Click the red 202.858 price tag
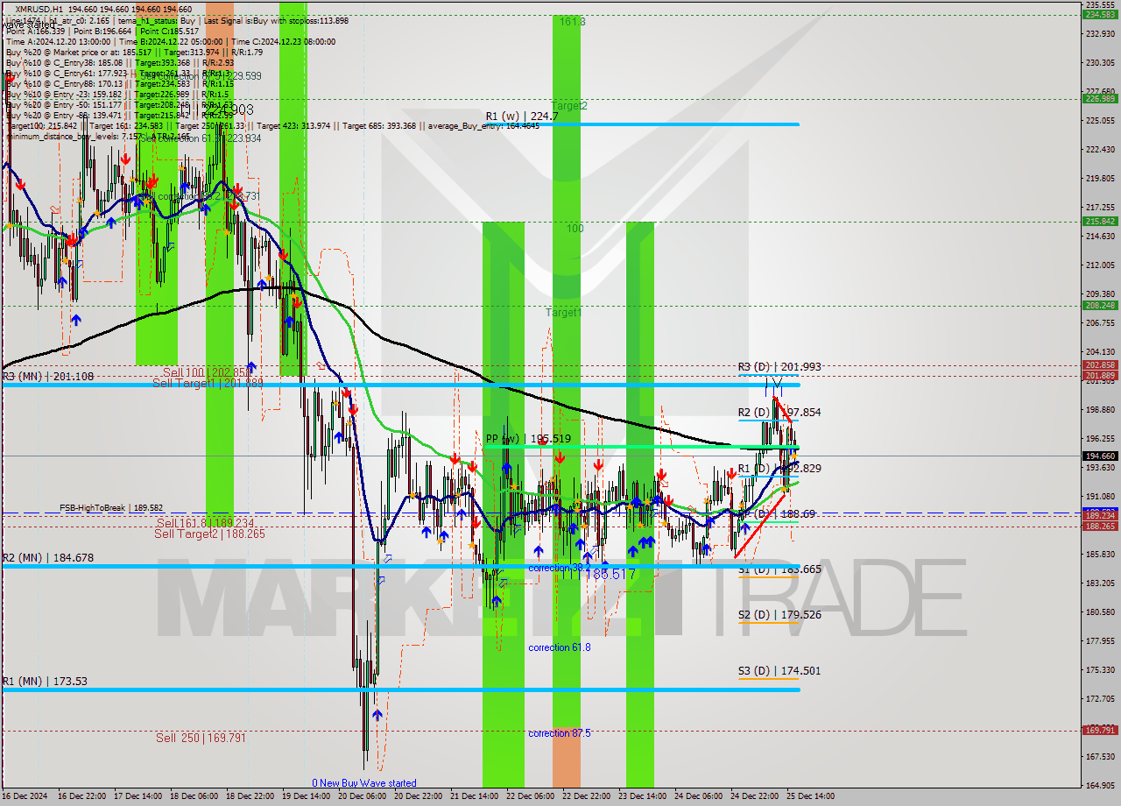This screenshot has width=1121, height=806. 1101,365
